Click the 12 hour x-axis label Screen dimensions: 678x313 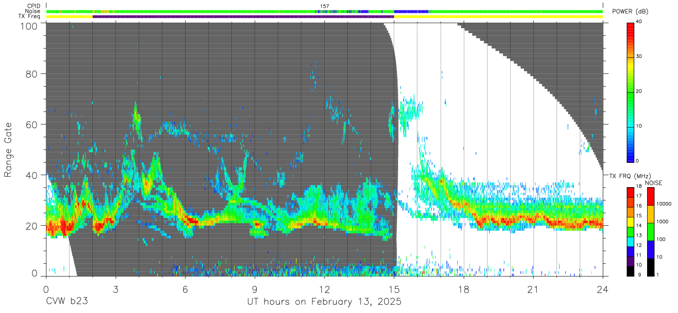click(x=325, y=289)
